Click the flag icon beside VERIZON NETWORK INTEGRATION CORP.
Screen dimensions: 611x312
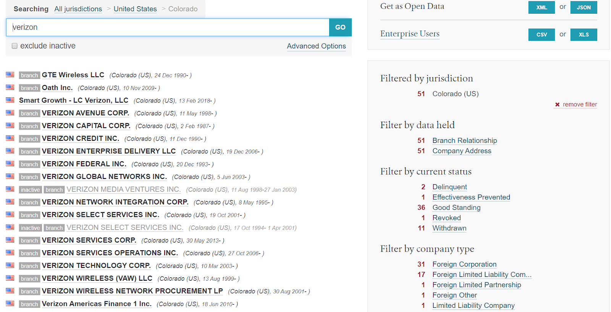(x=10, y=202)
